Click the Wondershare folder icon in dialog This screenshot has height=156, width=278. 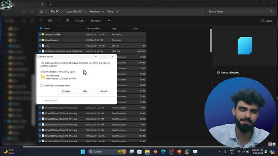tap(43, 77)
